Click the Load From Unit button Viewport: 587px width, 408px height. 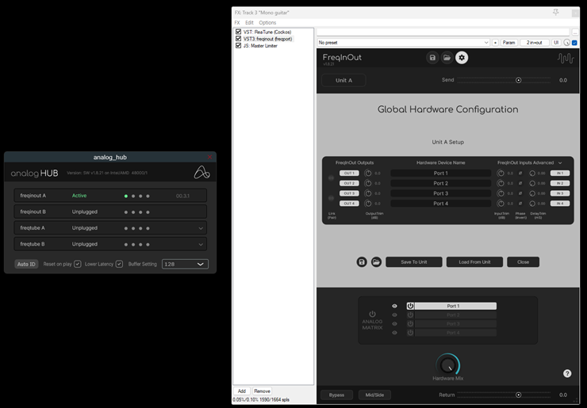[x=474, y=261]
